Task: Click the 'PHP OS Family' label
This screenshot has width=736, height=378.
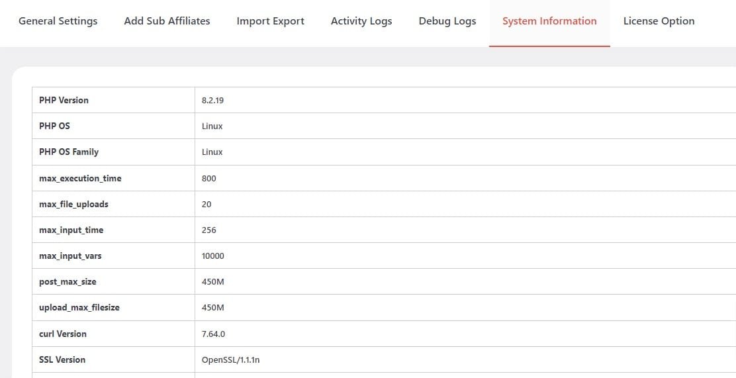Action: (x=69, y=152)
